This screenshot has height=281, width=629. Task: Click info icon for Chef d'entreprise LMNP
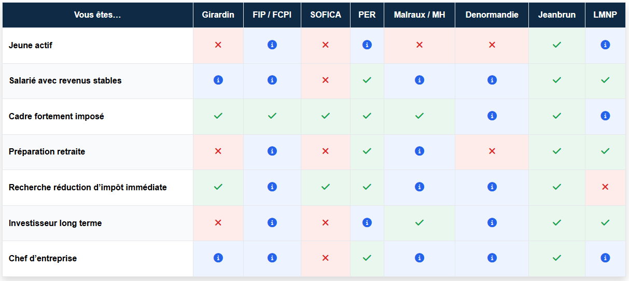click(x=605, y=258)
